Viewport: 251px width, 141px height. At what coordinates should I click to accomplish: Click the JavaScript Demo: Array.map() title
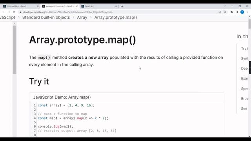click(x=62, y=97)
